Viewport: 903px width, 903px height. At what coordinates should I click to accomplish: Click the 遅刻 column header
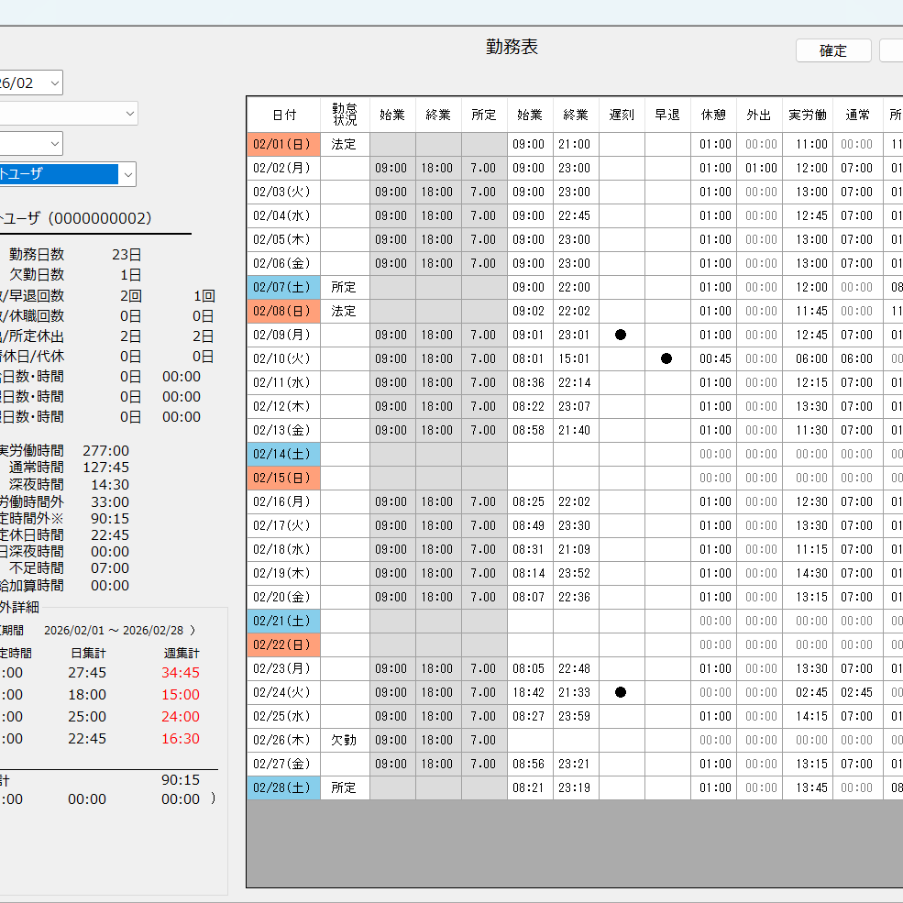(x=622, y=115)
